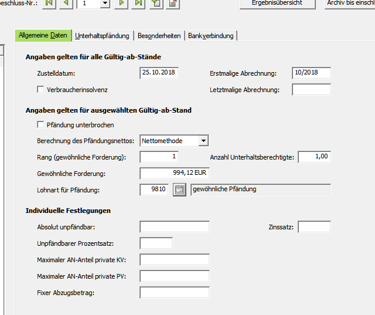Focus Letztmalige Abrechnung field
This screenshot has height=315, width=375.
(x=311, y=90)
